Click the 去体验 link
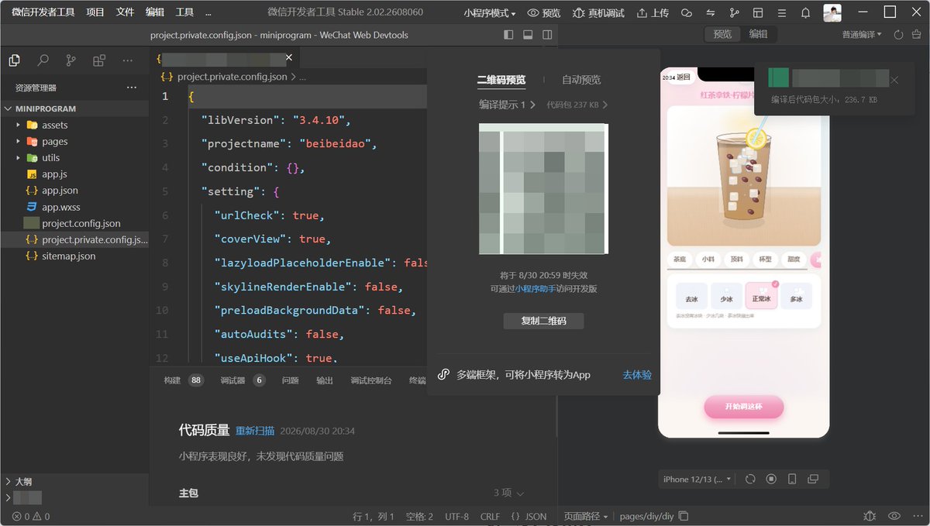Viewport: 930px width, 526px height. click(x=637, y=375)
